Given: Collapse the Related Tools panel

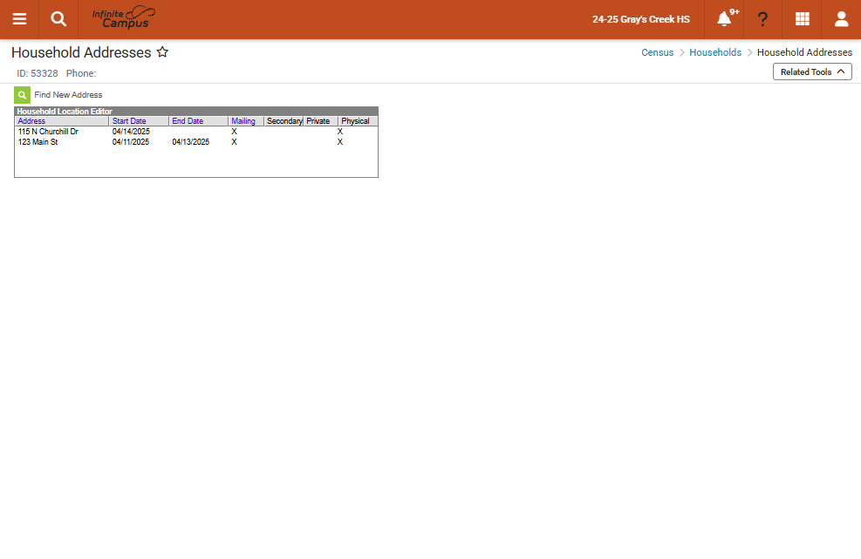Looking at the screenshot, I should pos(812,72).
